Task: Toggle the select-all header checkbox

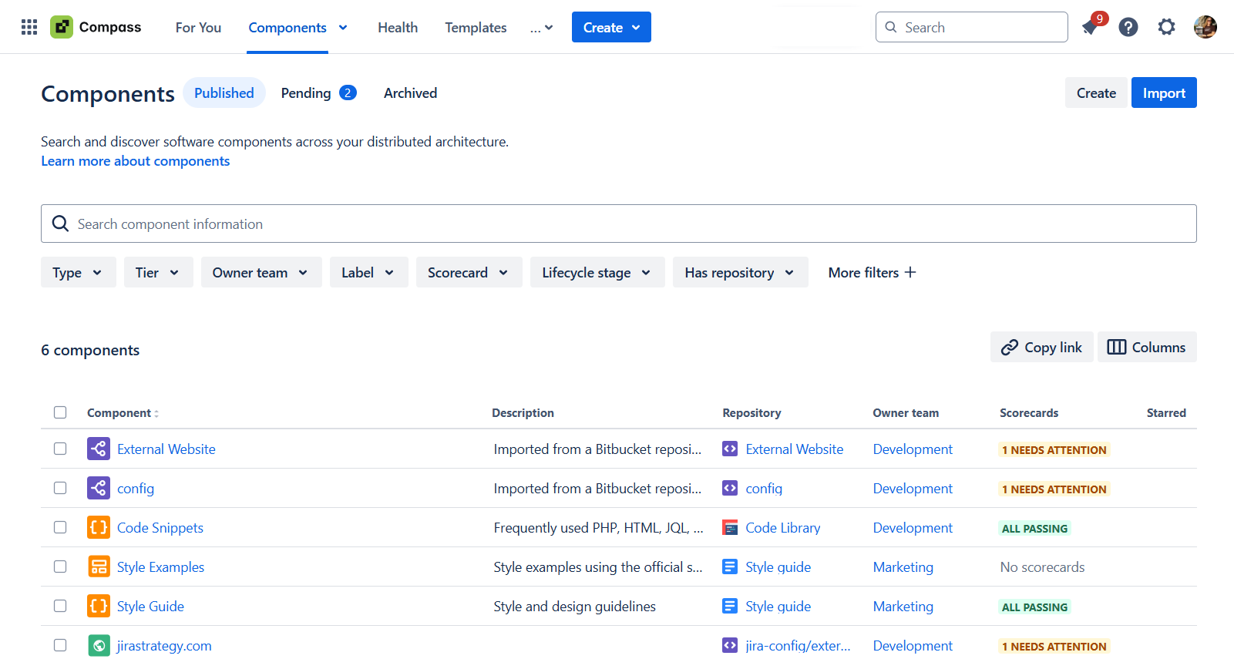Action: click(x=60, y=412)
